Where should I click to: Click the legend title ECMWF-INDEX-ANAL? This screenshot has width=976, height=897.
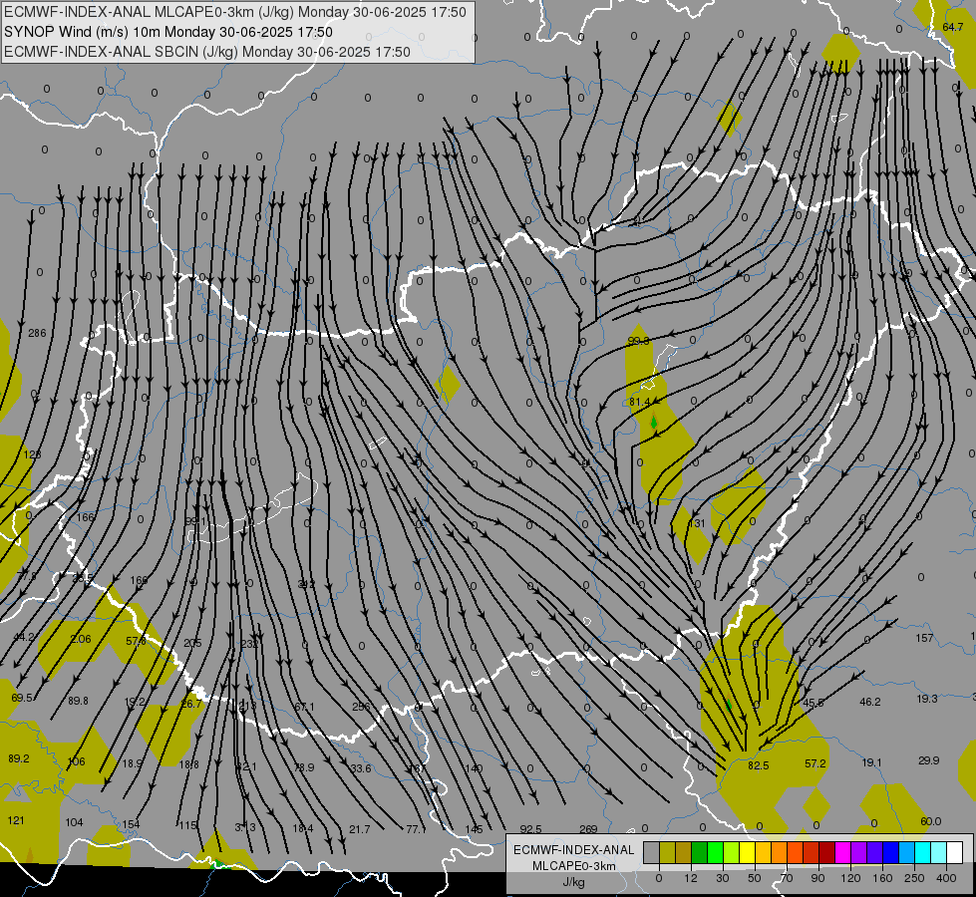point(574,850)
